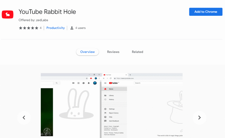This screenshot has height=138, width=225.
Task: Click the hamburger menu icon in preview
Action: tap(105, 83)
